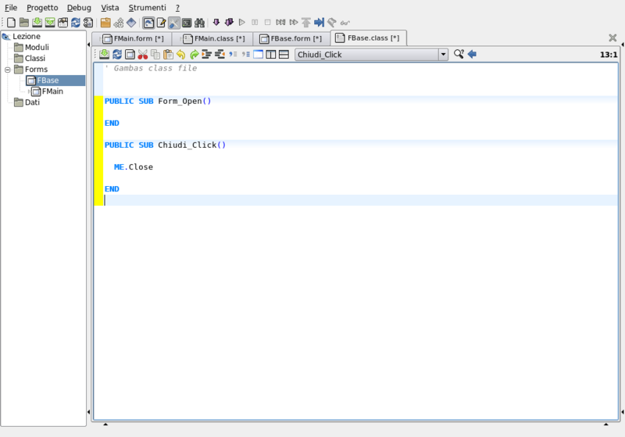Select the single editor view layout
Image resolution: width=625 pixels, height=437 pixels.
click(259, 54)
